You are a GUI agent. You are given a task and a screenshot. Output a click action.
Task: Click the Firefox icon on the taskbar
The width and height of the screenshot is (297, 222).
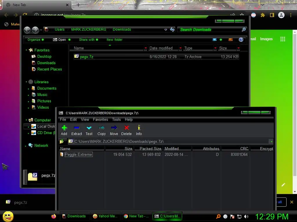[54, 216]
